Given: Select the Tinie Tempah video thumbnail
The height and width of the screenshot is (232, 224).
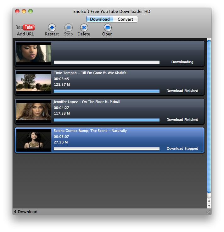Looking at the screenshot, I should (x=34, y=83).
